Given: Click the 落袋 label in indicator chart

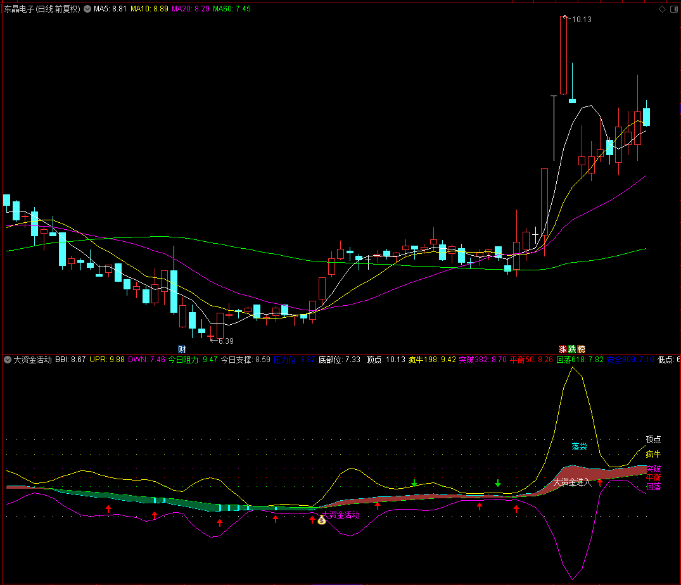Looking at the screenshot, I should tap(580, 446).
